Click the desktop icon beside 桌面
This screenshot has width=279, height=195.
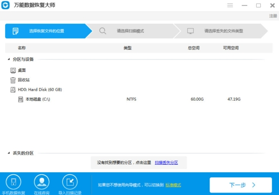(13, 70)
